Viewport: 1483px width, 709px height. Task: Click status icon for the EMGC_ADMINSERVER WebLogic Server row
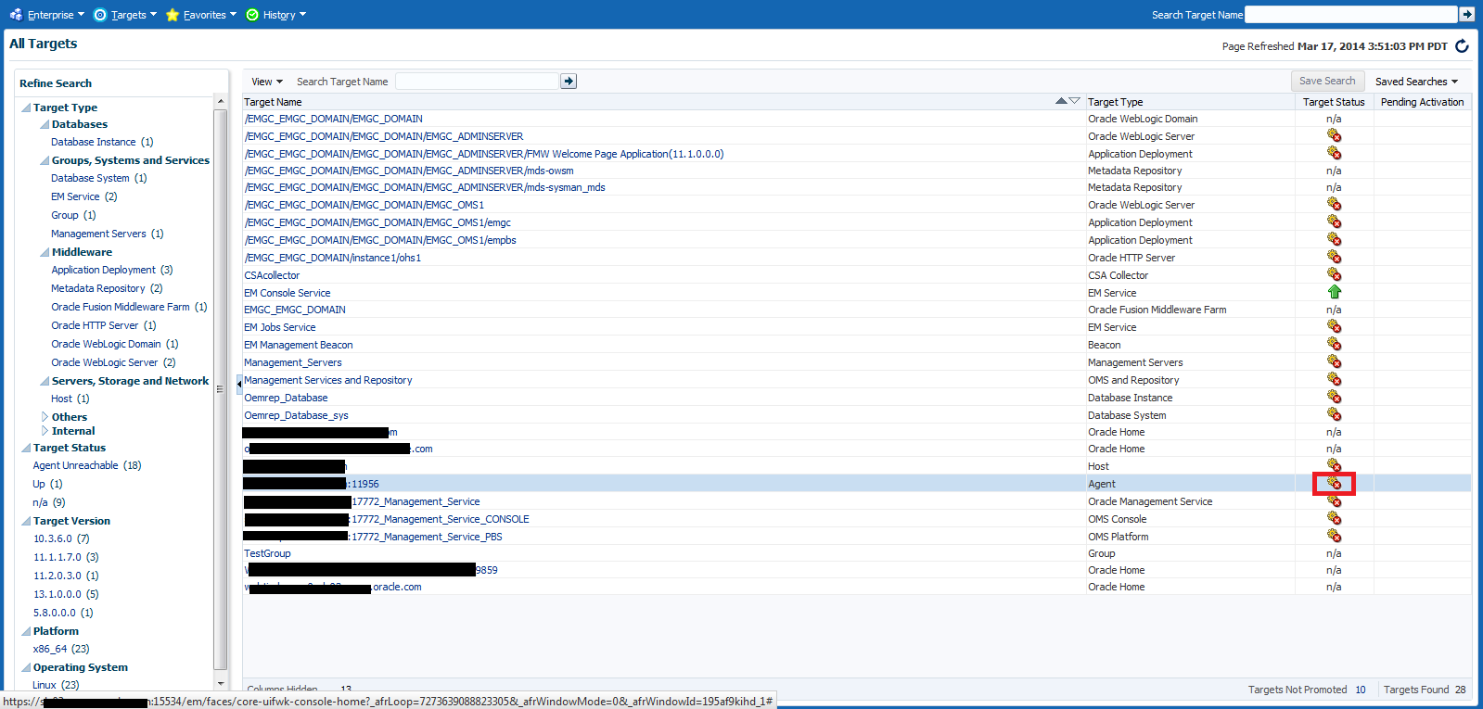click(x=1334, y=135)
